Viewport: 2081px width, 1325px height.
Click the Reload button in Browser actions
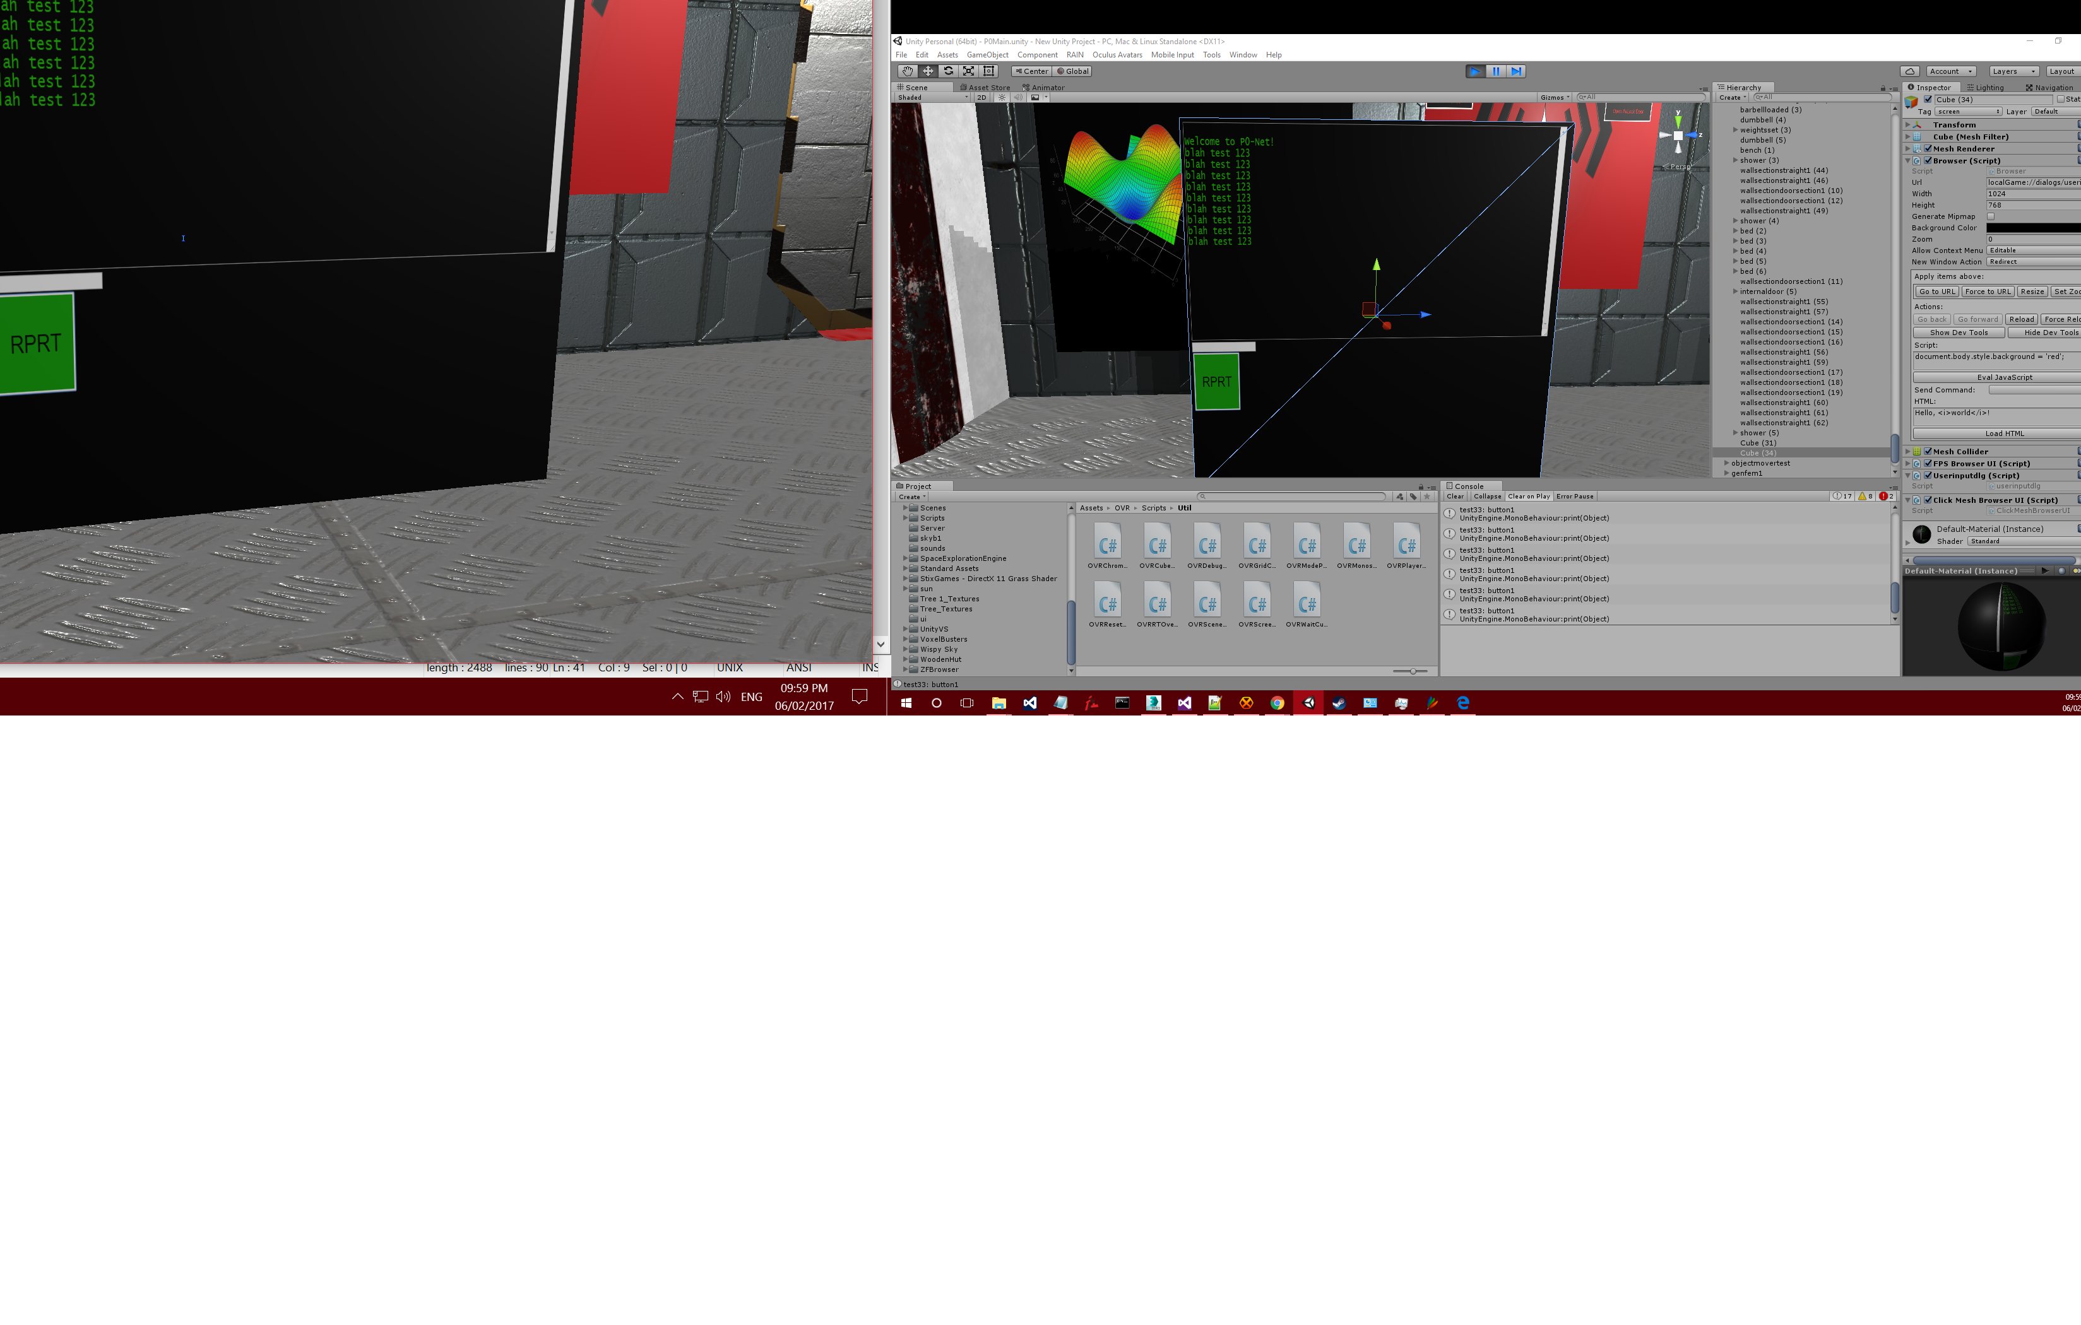2022,320
